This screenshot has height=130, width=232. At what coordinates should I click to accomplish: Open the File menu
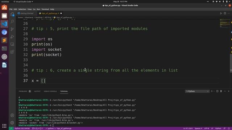click(11, 9)
